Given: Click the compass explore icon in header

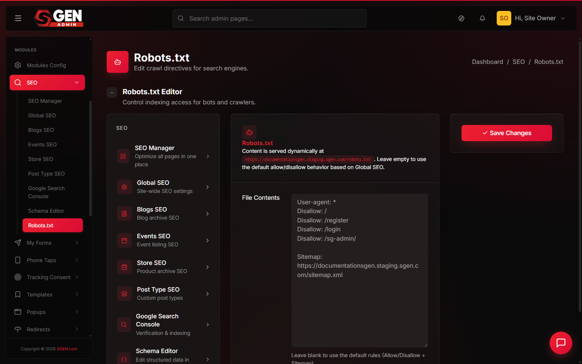Looking at the screenshot, I should pos(461,18).
